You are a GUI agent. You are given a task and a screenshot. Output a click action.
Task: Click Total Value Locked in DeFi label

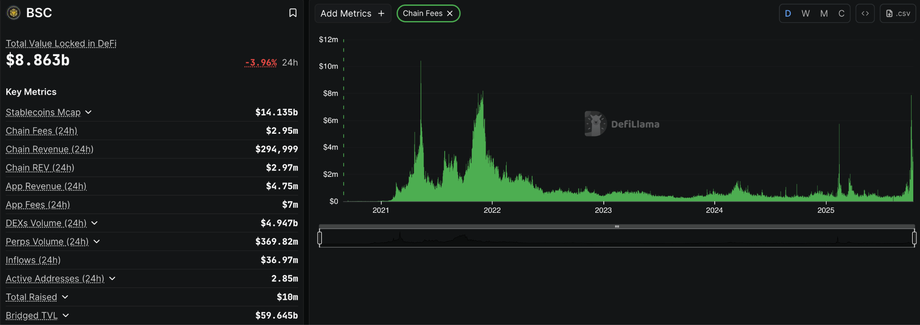(x=61, y=44)
